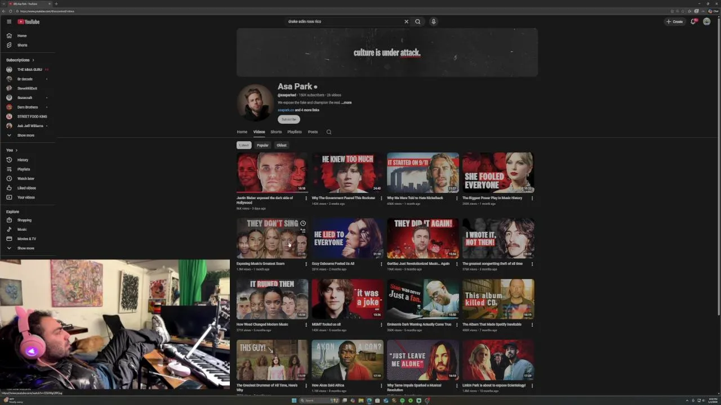Clear the search box with the X

pos(406,21)
